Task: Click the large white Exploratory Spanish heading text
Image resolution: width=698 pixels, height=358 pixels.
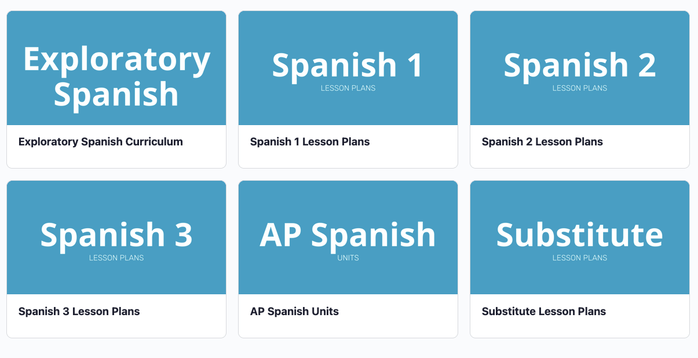Action: coord(116,76)
